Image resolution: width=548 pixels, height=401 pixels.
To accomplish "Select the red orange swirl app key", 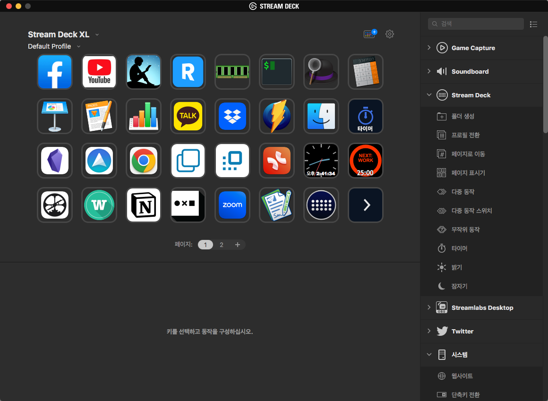I will 277,161.
